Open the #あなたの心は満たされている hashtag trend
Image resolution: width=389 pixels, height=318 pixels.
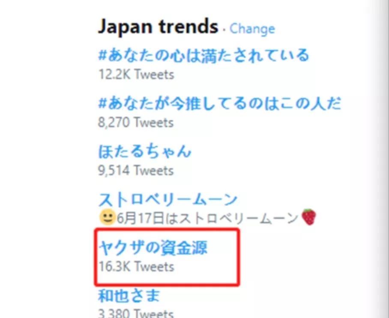coord(204,56)
